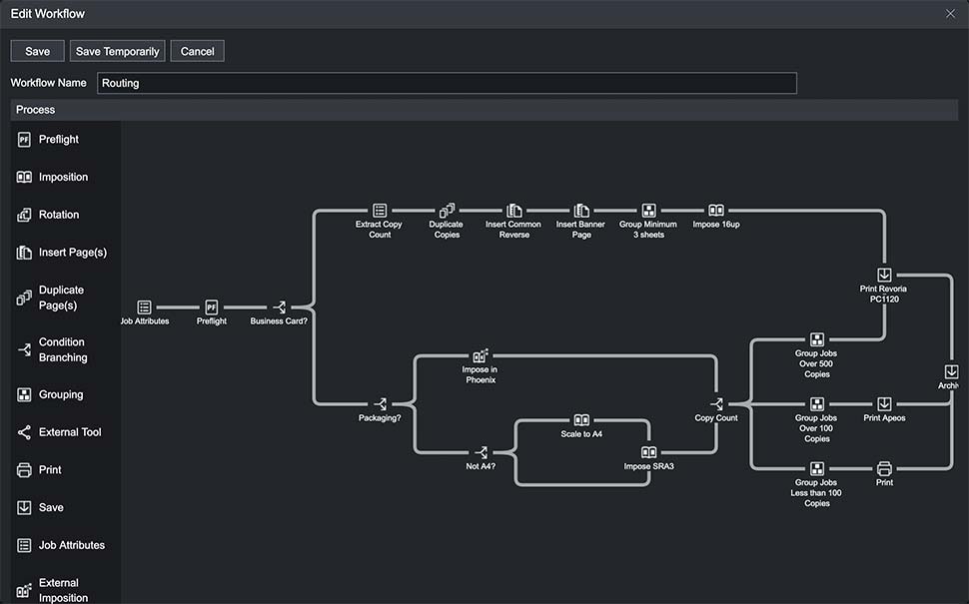Viewport: 969px width, 604px height.
Task: Click Duplicate Copies node
Action: point(447,211)
